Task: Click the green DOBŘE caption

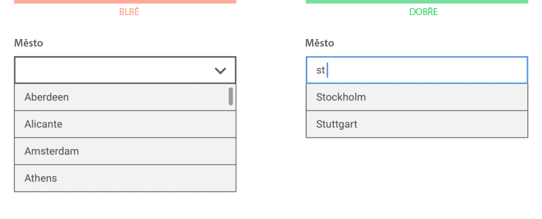Action: point(423,12)
